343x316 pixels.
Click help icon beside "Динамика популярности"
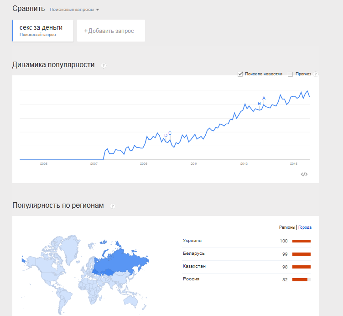104,66
